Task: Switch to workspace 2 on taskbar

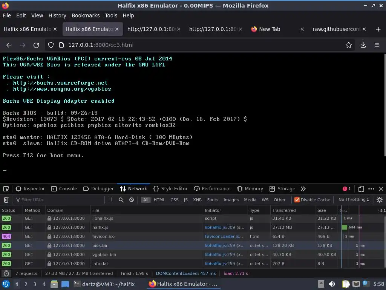Action: click(26, 284)
